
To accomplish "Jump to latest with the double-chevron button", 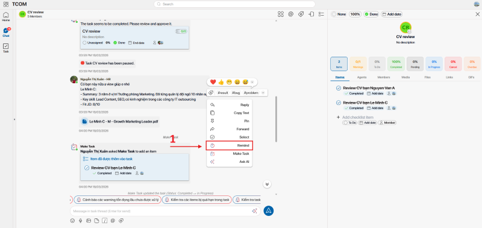I will point(267,184).
